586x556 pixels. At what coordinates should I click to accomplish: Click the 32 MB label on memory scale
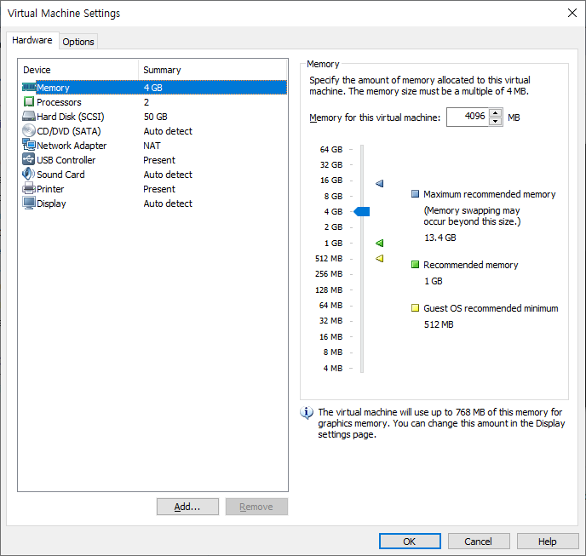(x=330, y=321)
